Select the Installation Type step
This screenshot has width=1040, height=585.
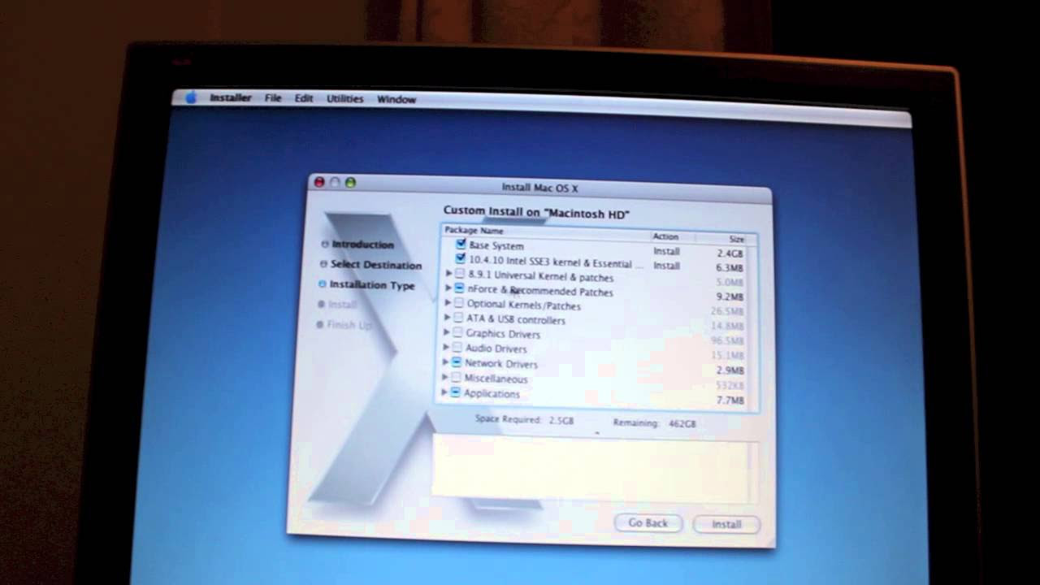372,285
